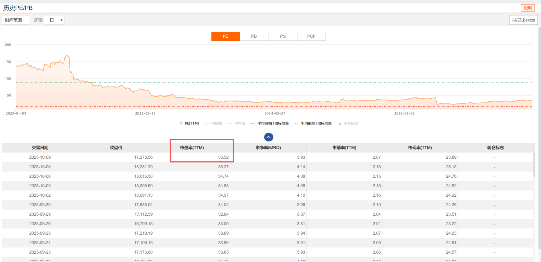
Task: Click the PCF value 23.22
Action: click(451, 224)
